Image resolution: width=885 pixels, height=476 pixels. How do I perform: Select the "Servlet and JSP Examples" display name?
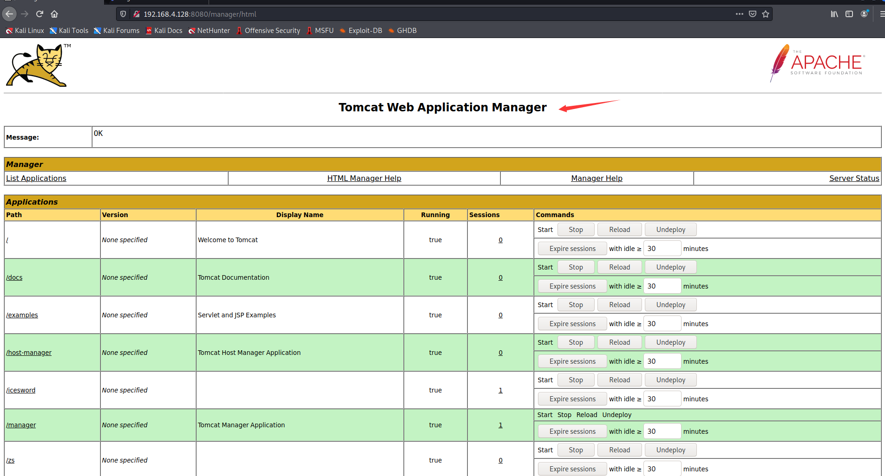coord(237,315)
